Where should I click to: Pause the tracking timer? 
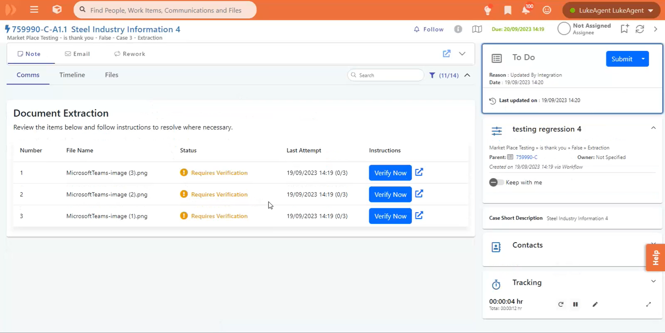[576, 304]
